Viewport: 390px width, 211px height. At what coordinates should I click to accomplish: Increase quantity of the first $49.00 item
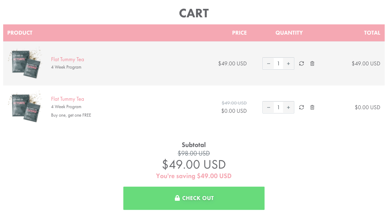coord(288,64)
